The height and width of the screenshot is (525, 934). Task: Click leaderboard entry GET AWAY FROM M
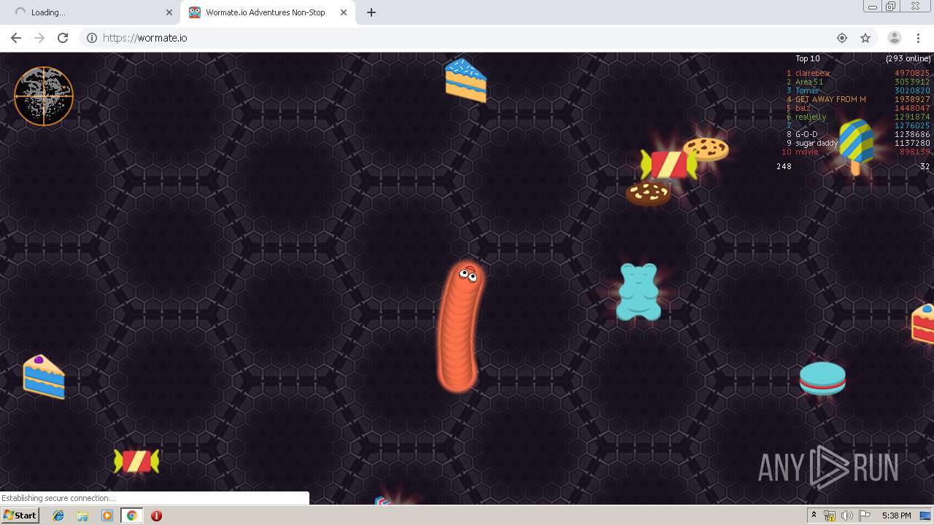[830, 99]
